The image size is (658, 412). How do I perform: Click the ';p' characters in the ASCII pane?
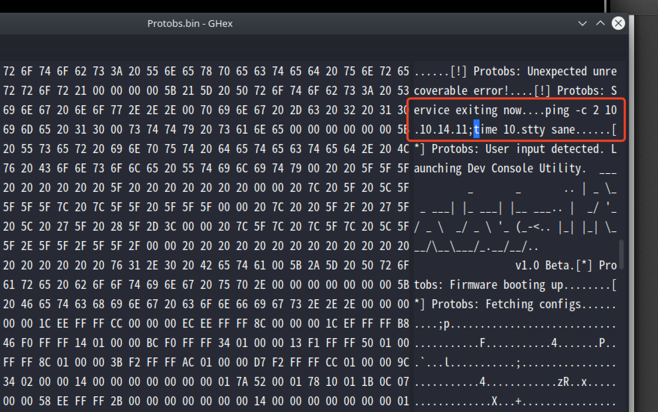pyautogui.click(x=444, y=324)
